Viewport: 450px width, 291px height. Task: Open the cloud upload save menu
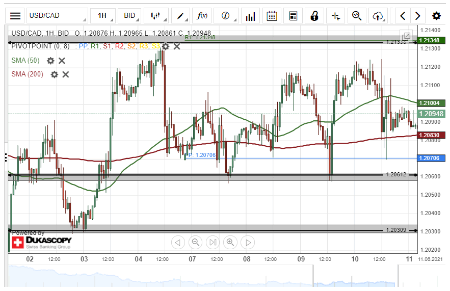click(378, 15)
